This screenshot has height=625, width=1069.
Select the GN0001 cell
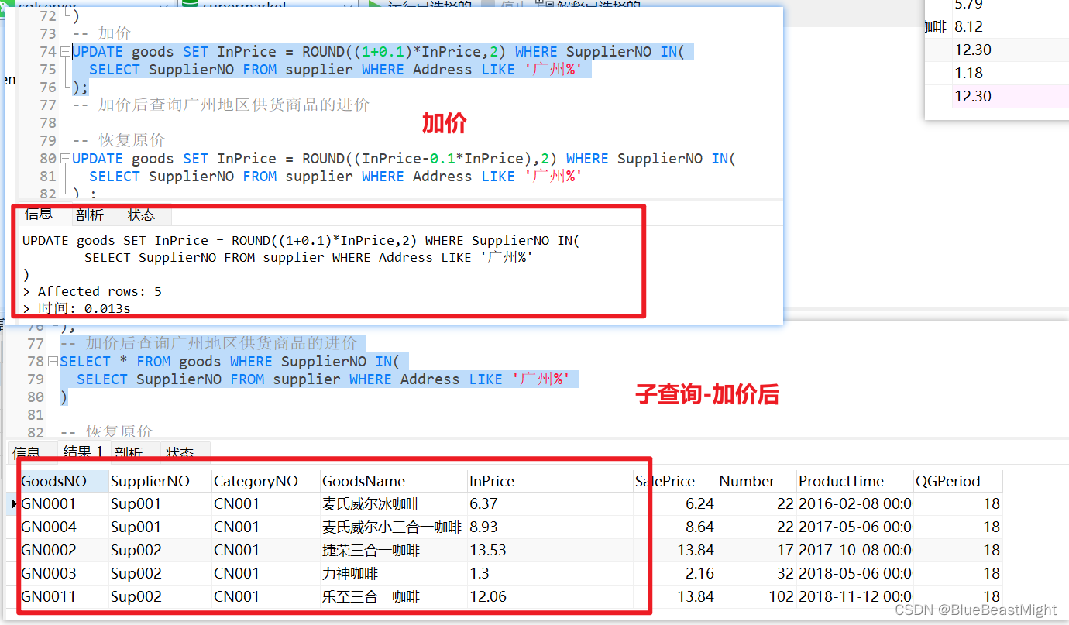point(64,504)
